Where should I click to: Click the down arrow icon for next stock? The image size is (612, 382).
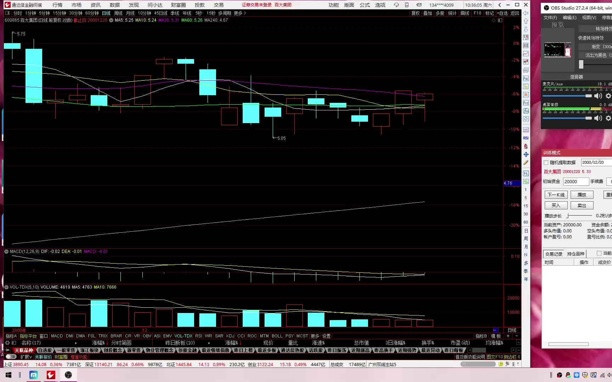click(526, 29)
